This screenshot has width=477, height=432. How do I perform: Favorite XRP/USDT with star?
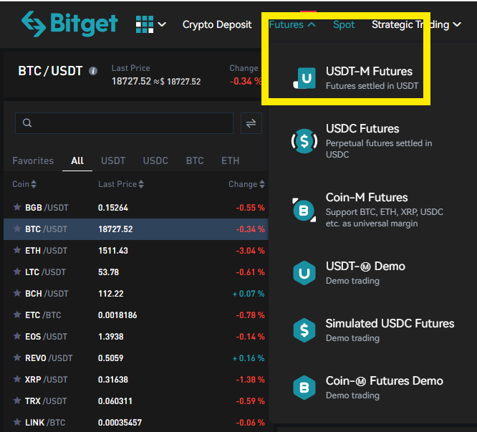(17, 379)
